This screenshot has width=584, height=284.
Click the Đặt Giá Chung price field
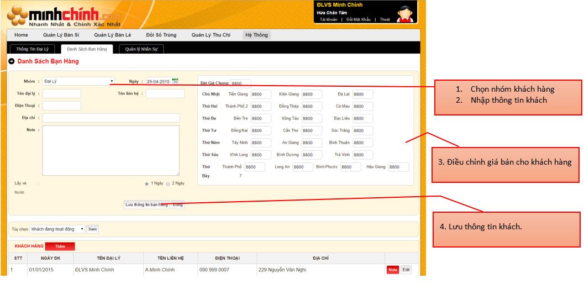[241, 83]
